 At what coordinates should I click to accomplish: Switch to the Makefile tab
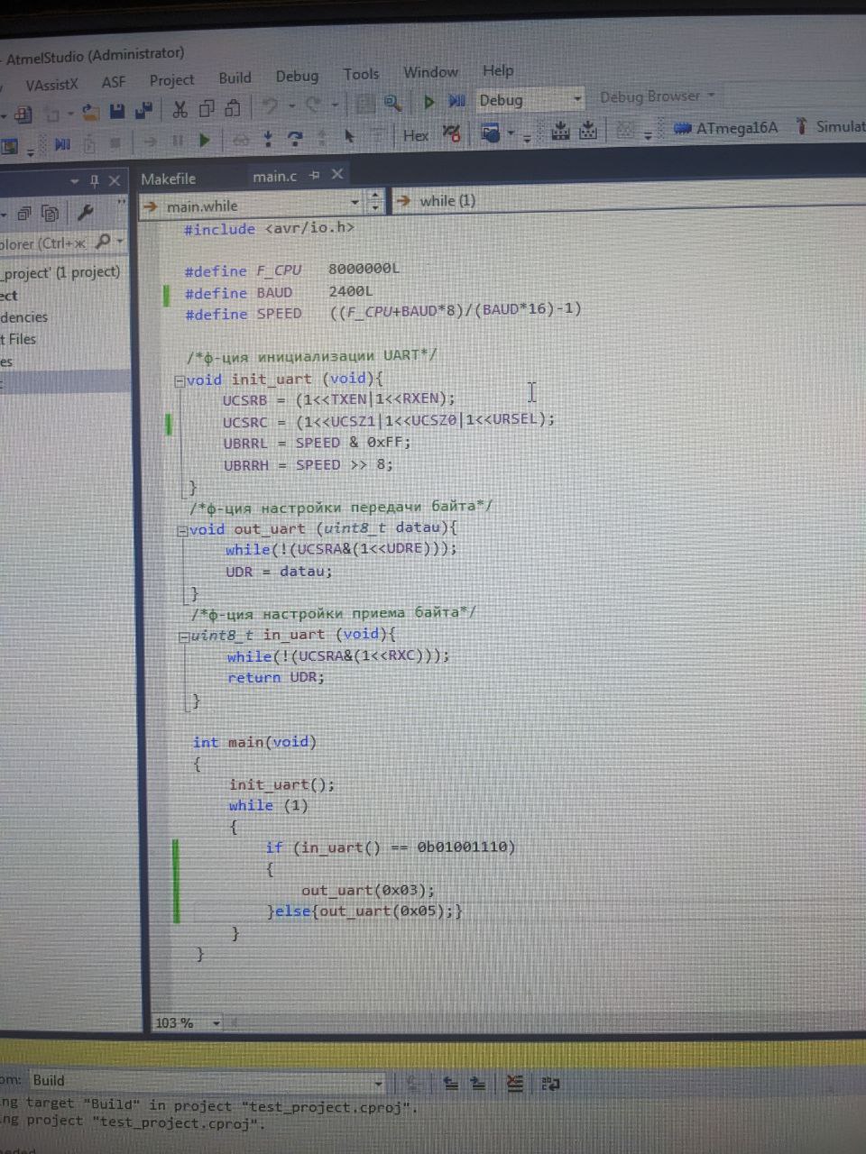(168, 179)
